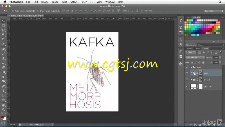Select the Custom Shape tool
The width and height of the screenshot is (225, 127).
[3, 100]
